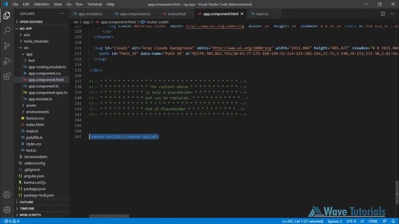The height and width of the screenshot is (224, 399).
Task: Change file encoding UTF-8
Action: tap(351, 222)
